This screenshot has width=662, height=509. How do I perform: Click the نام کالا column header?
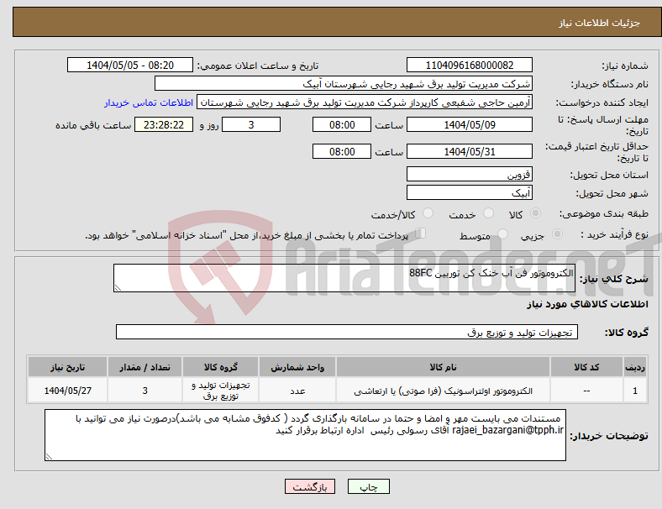[x=443, y=367]
